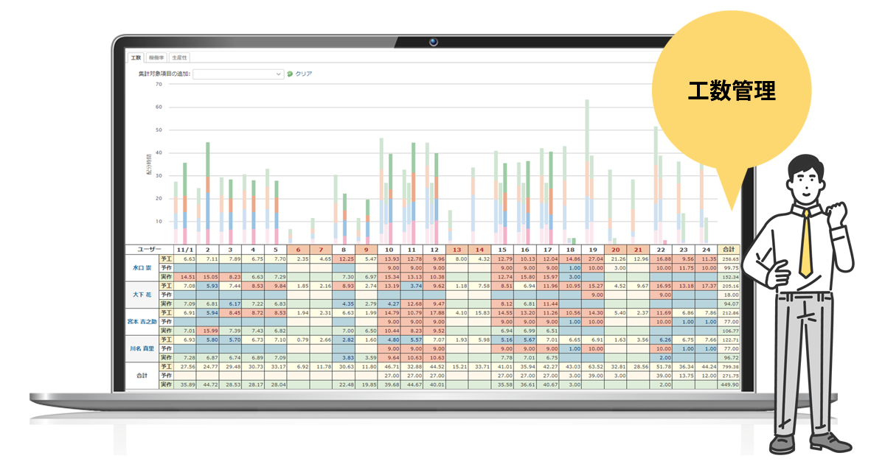Open user 水口 崇 from the table
Image resolution: width=885 pixels, height=464 pixels.
[x=143, y=270]
